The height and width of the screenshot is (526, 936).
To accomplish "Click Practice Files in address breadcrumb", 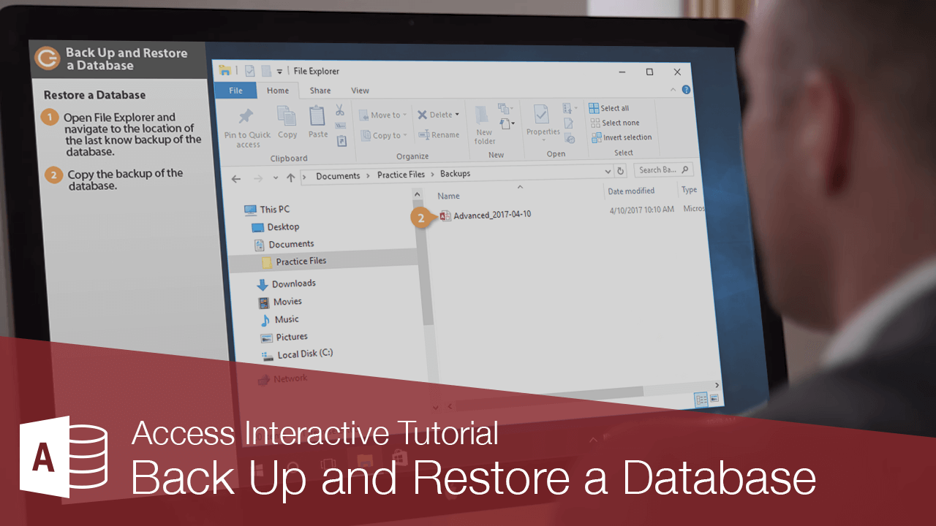I will pyautogui.click(x=400, y=175).
